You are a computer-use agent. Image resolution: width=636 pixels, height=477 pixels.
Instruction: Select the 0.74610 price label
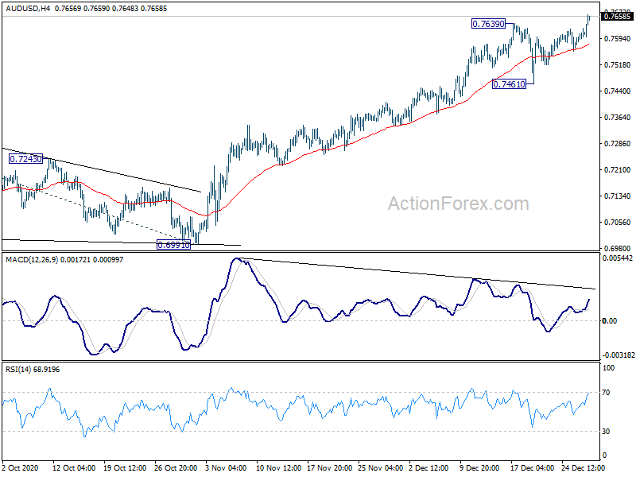509,84
